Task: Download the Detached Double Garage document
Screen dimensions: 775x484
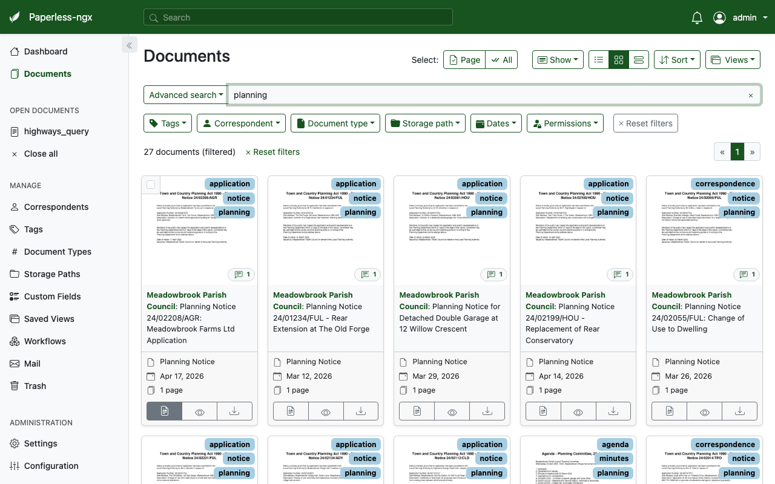Action: 487,411
